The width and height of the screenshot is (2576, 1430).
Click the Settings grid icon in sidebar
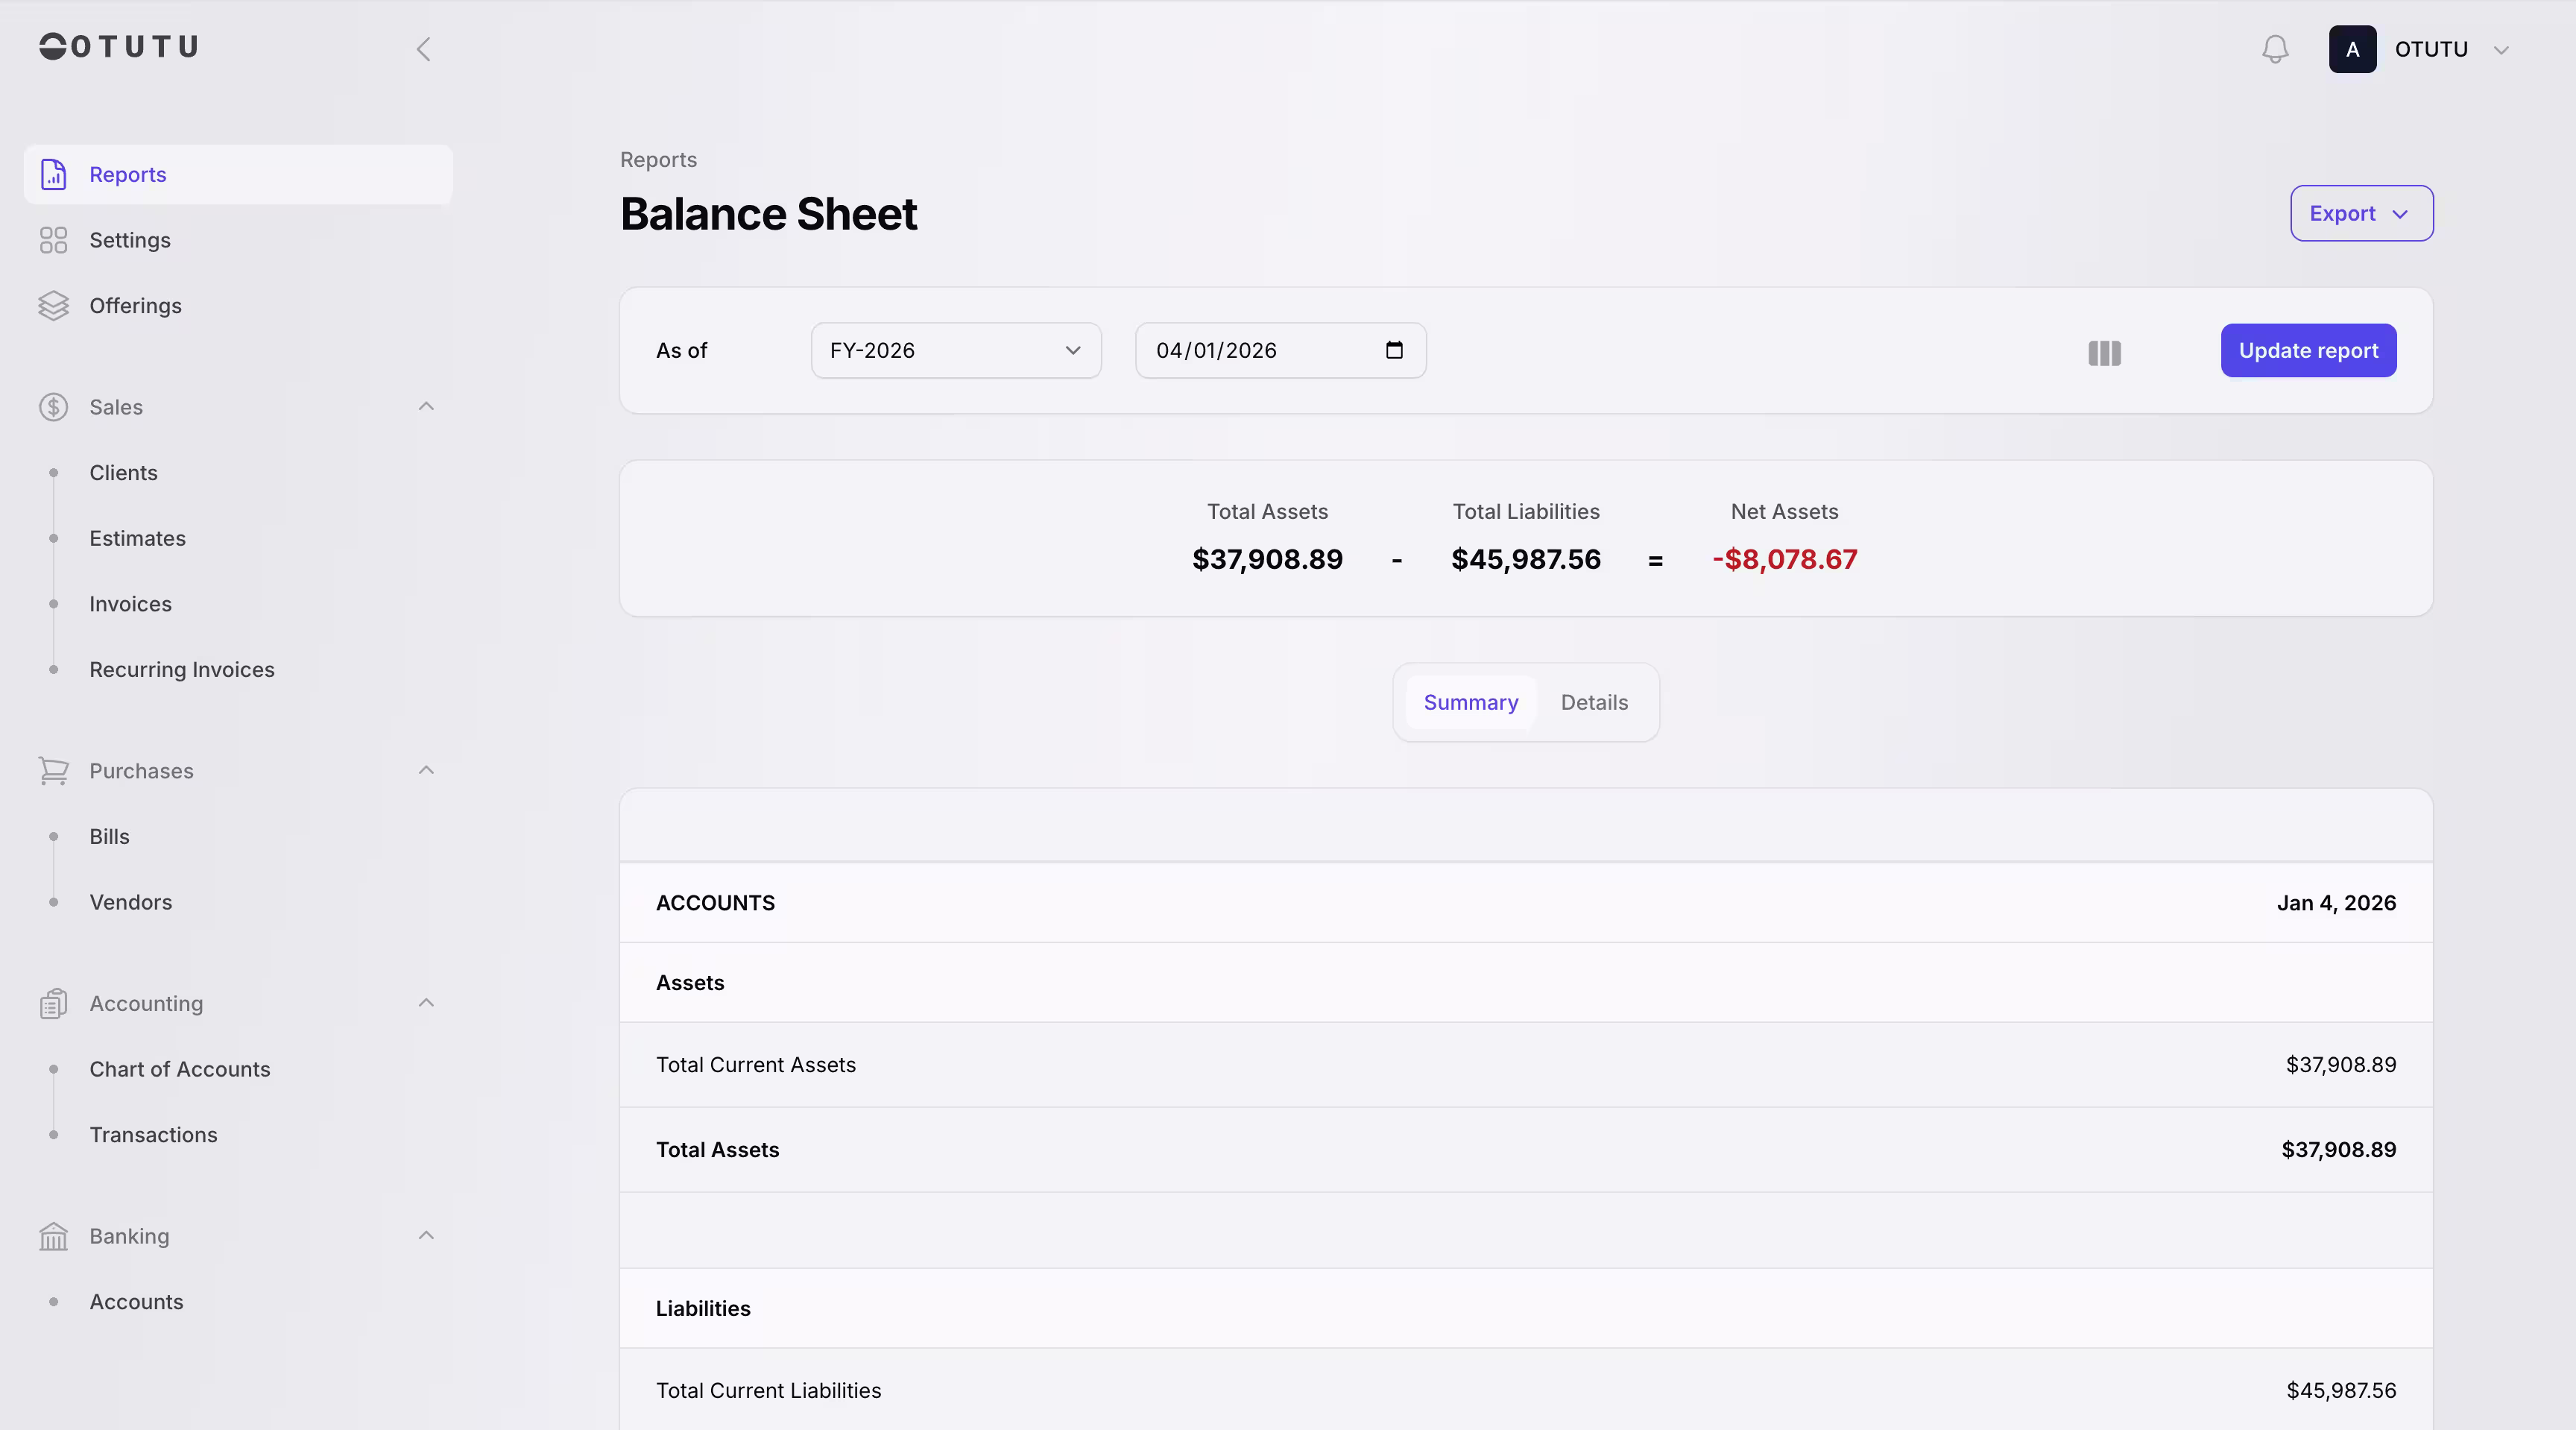point(53,240)
